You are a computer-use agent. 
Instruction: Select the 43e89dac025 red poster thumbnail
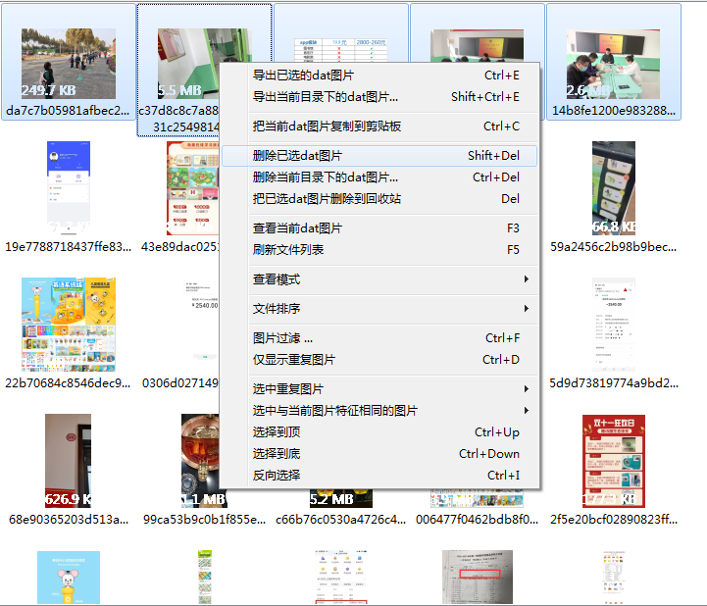(192, 188)
